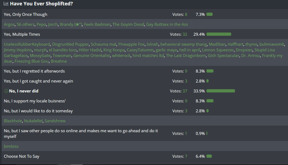Image resolution: width=288 pixels, height=165 pixels.
Task: Show voters by clicking vote count 37
Action: (185, 91)
